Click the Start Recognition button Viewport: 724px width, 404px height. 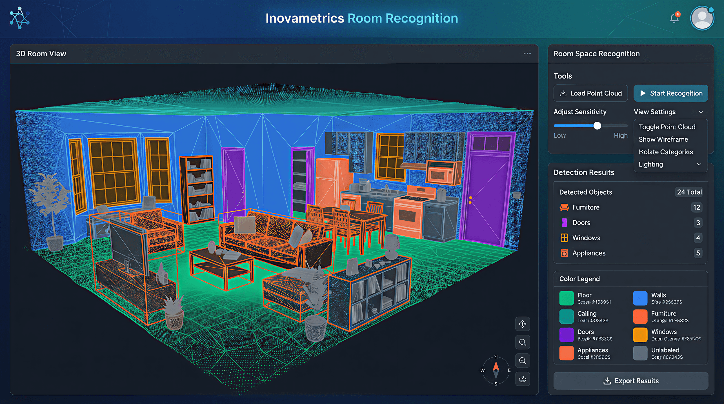click(670, 93)
